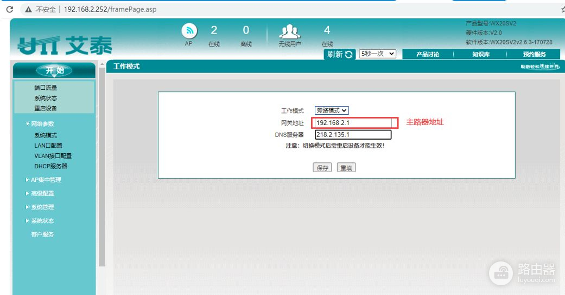Click the DNS服务器 input field
This screenshot has width=565, height=295.
[x=353, y=135]
